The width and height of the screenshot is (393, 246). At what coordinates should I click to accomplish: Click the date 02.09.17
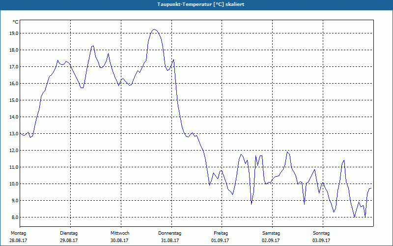271,241
